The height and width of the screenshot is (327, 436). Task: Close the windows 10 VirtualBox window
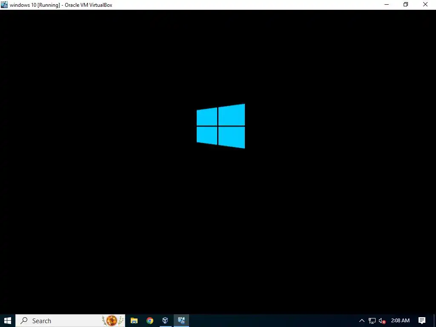click(425, 4)
